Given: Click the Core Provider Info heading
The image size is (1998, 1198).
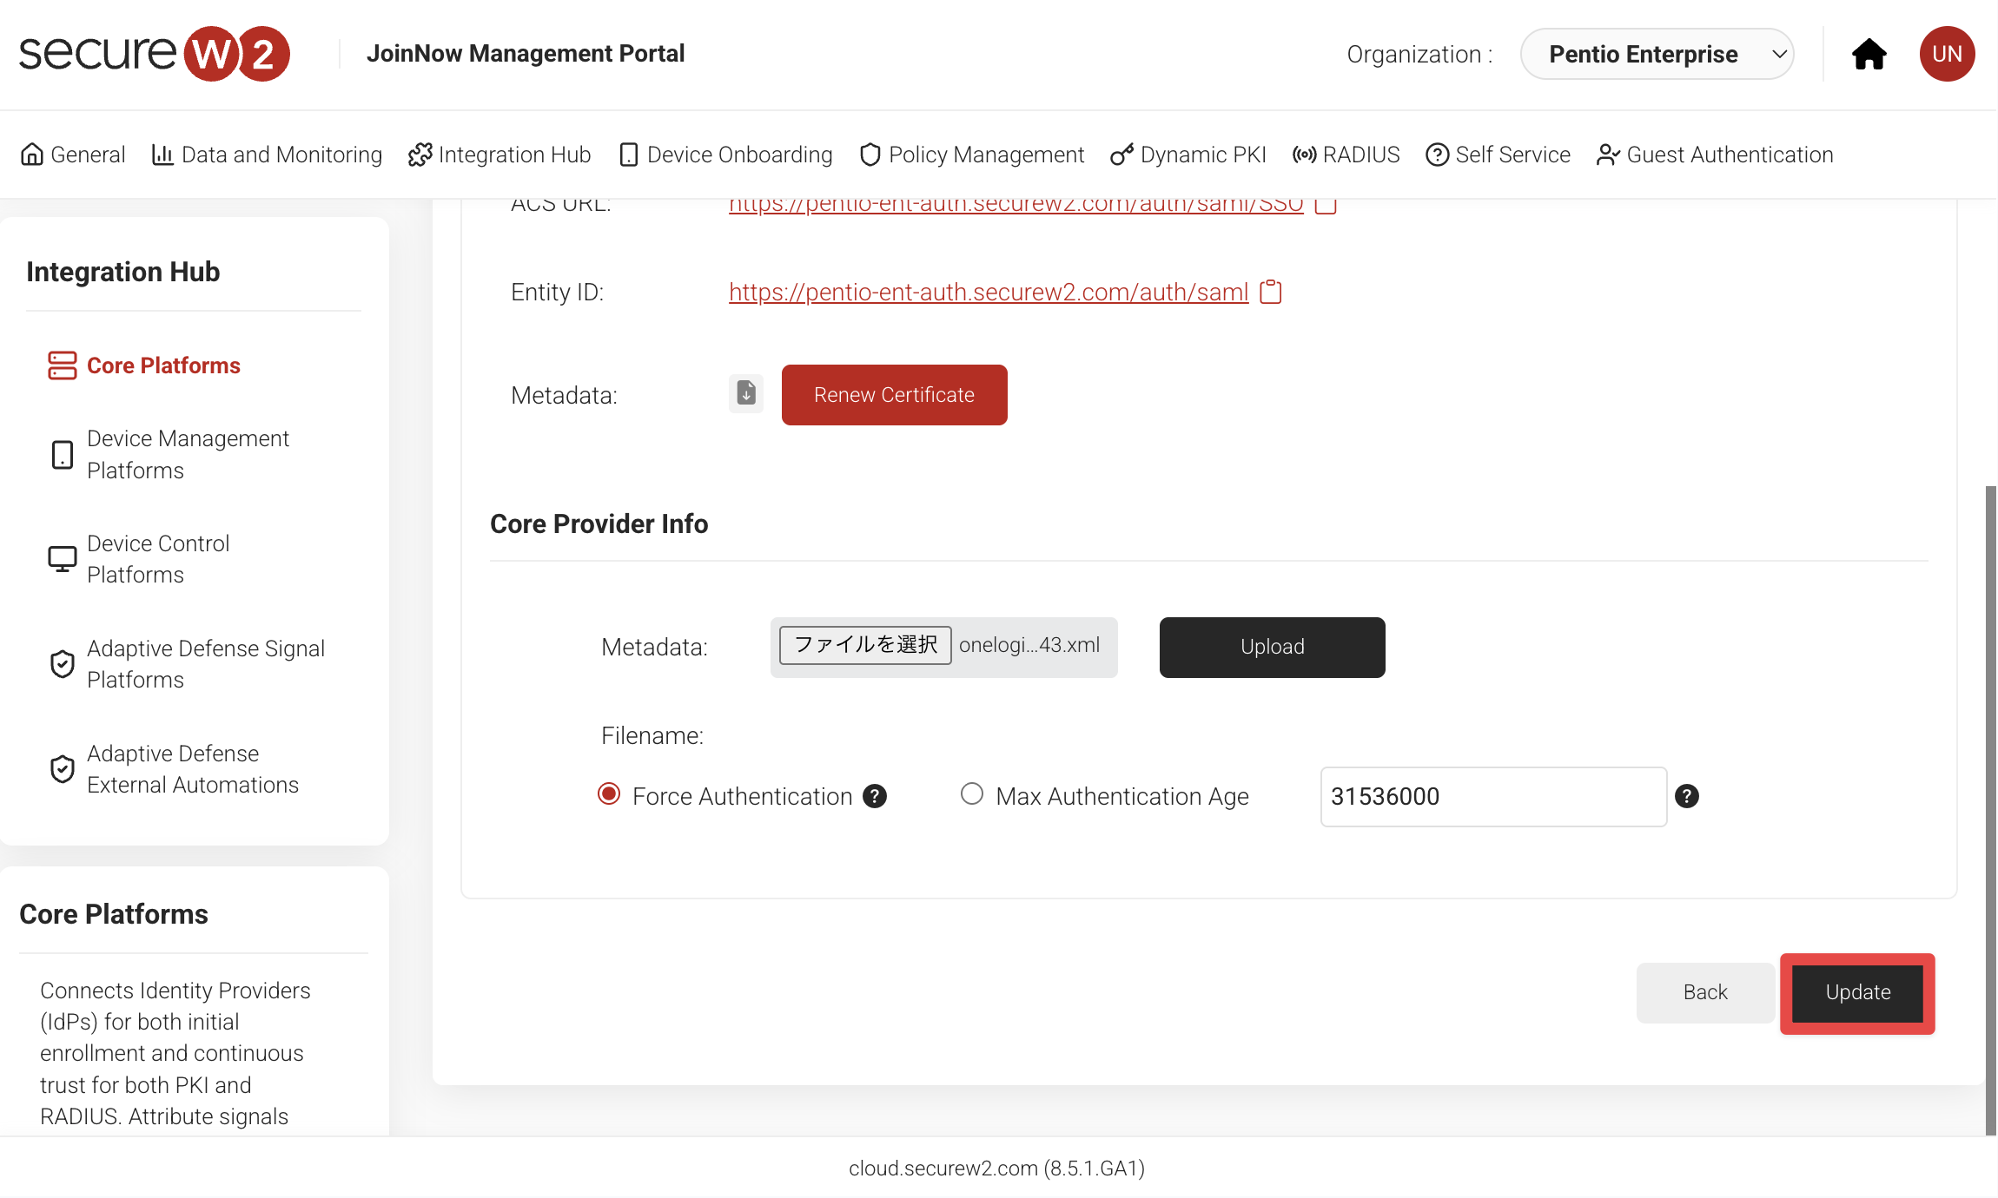Looking at the screenshot, I should point(599,524).
